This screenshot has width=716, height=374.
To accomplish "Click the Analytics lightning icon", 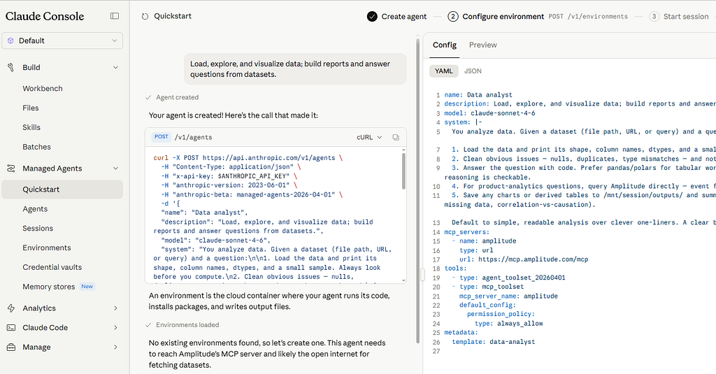I will tap(11, 308).
